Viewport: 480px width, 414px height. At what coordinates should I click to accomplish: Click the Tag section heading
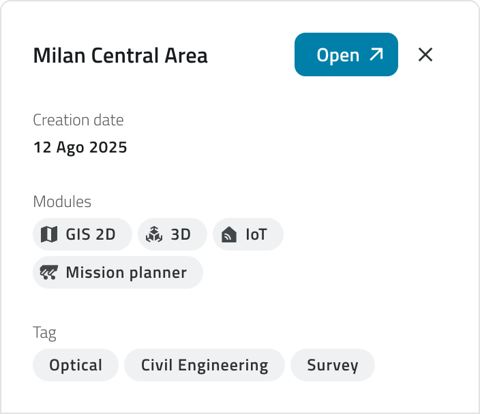pyautogui.click(x=44, y=333)
